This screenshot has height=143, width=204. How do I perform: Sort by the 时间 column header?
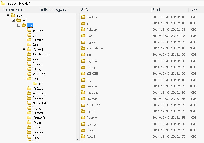(x=156, y=10)
